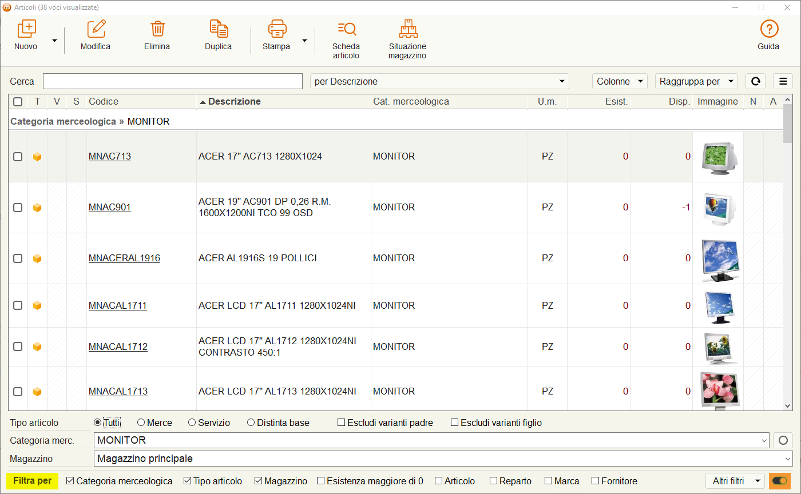801x494 pixels.
Task: Click the type cube icon for MNACAL1712
Action: pos(37,346)
